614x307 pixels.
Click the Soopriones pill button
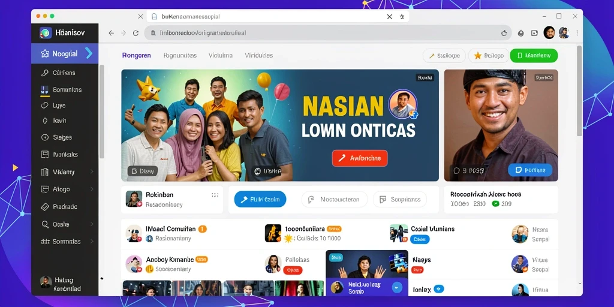400,199
